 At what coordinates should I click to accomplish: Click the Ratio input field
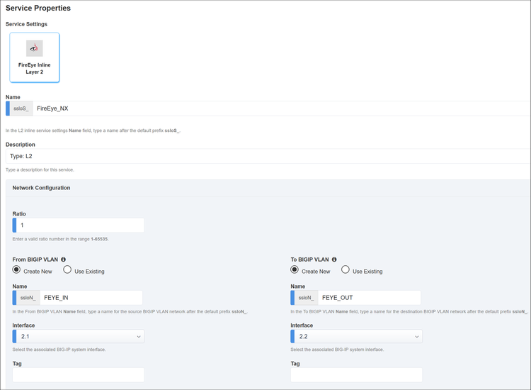(x=79, y=225)
